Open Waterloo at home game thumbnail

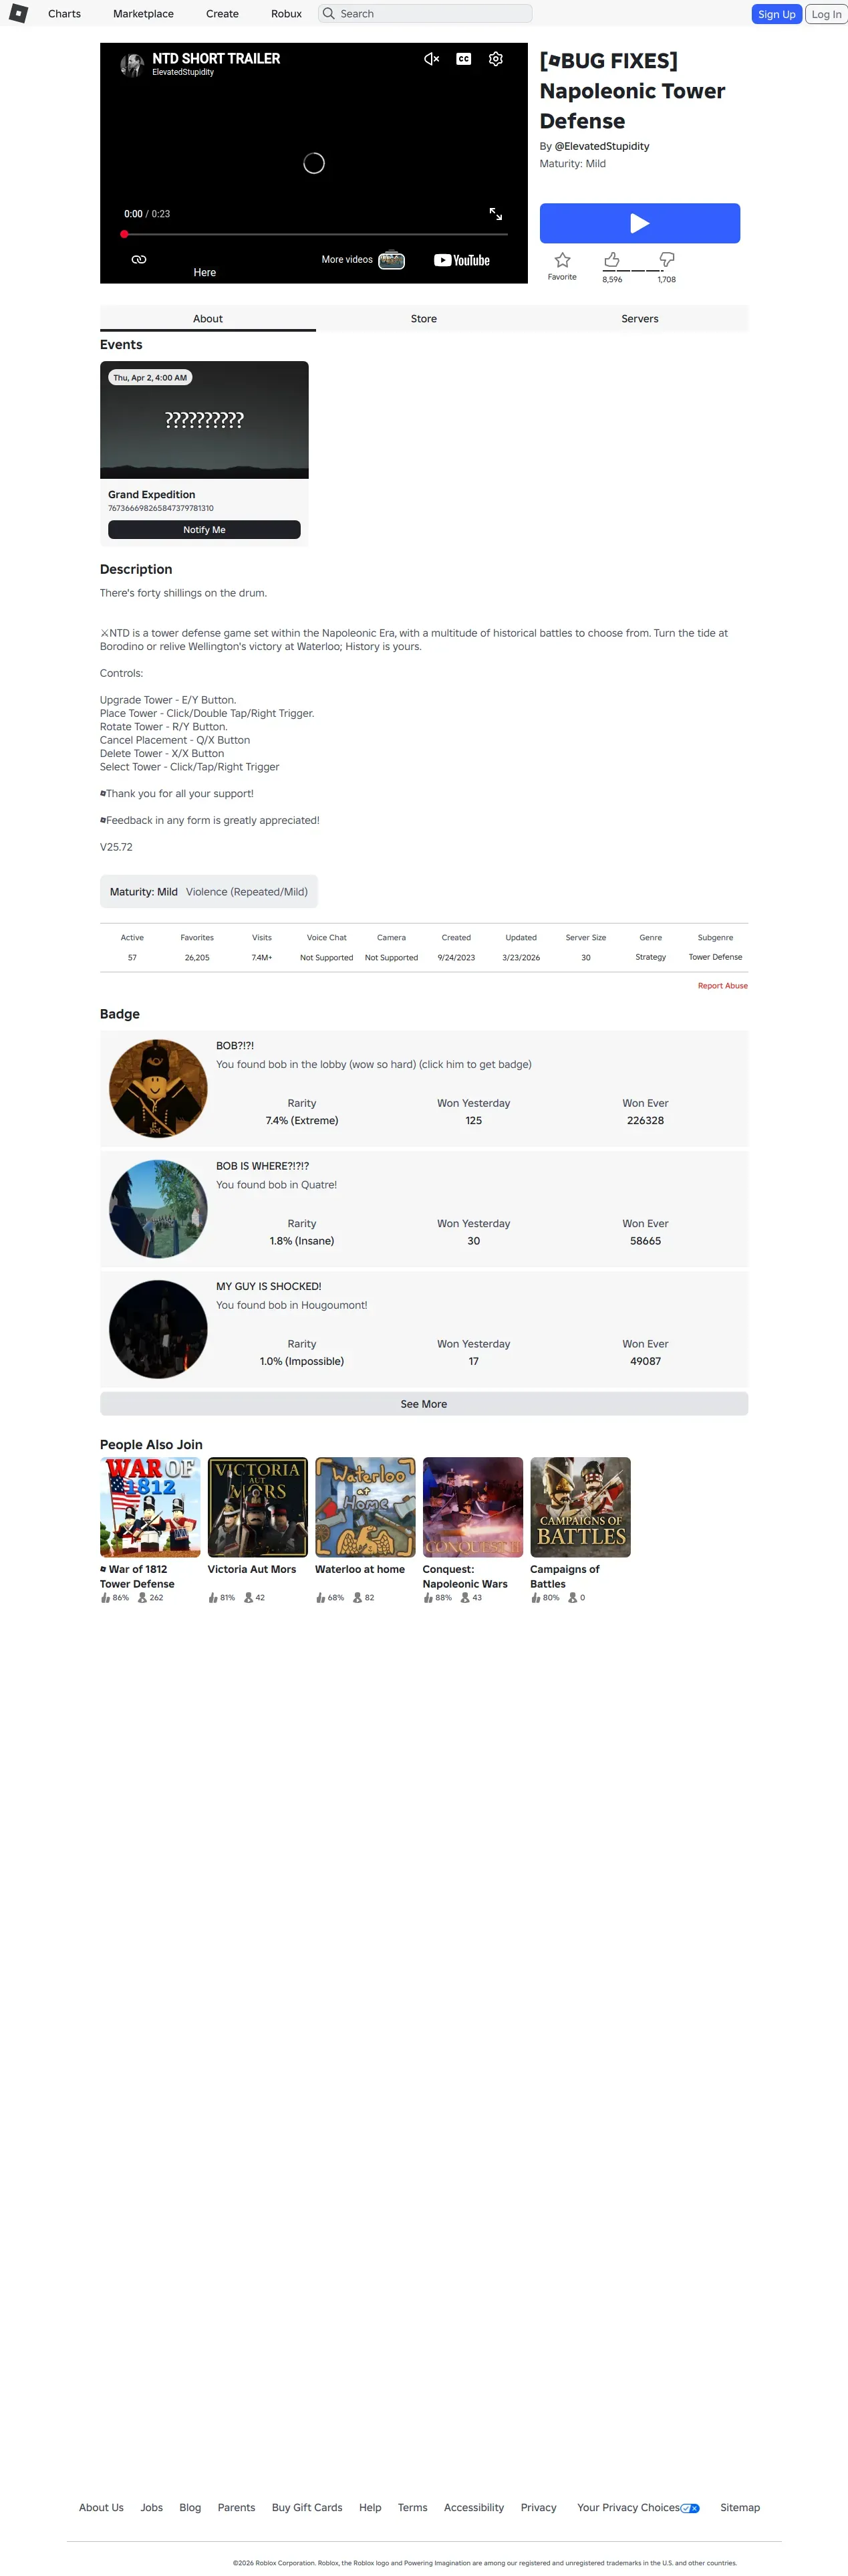tap(366, 1507)
